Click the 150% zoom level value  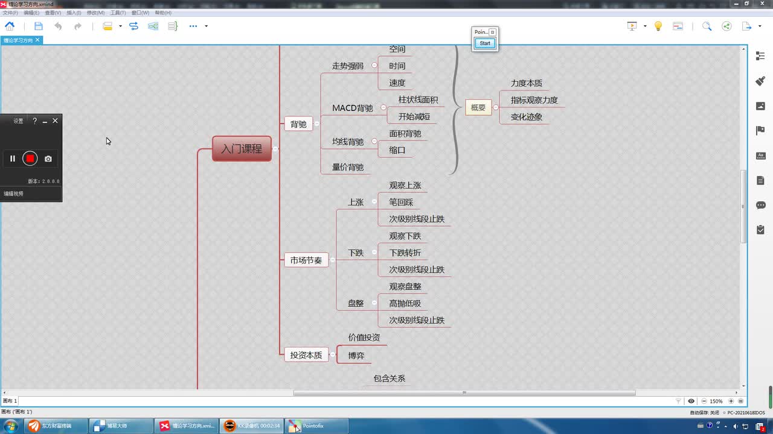point(716,401)
